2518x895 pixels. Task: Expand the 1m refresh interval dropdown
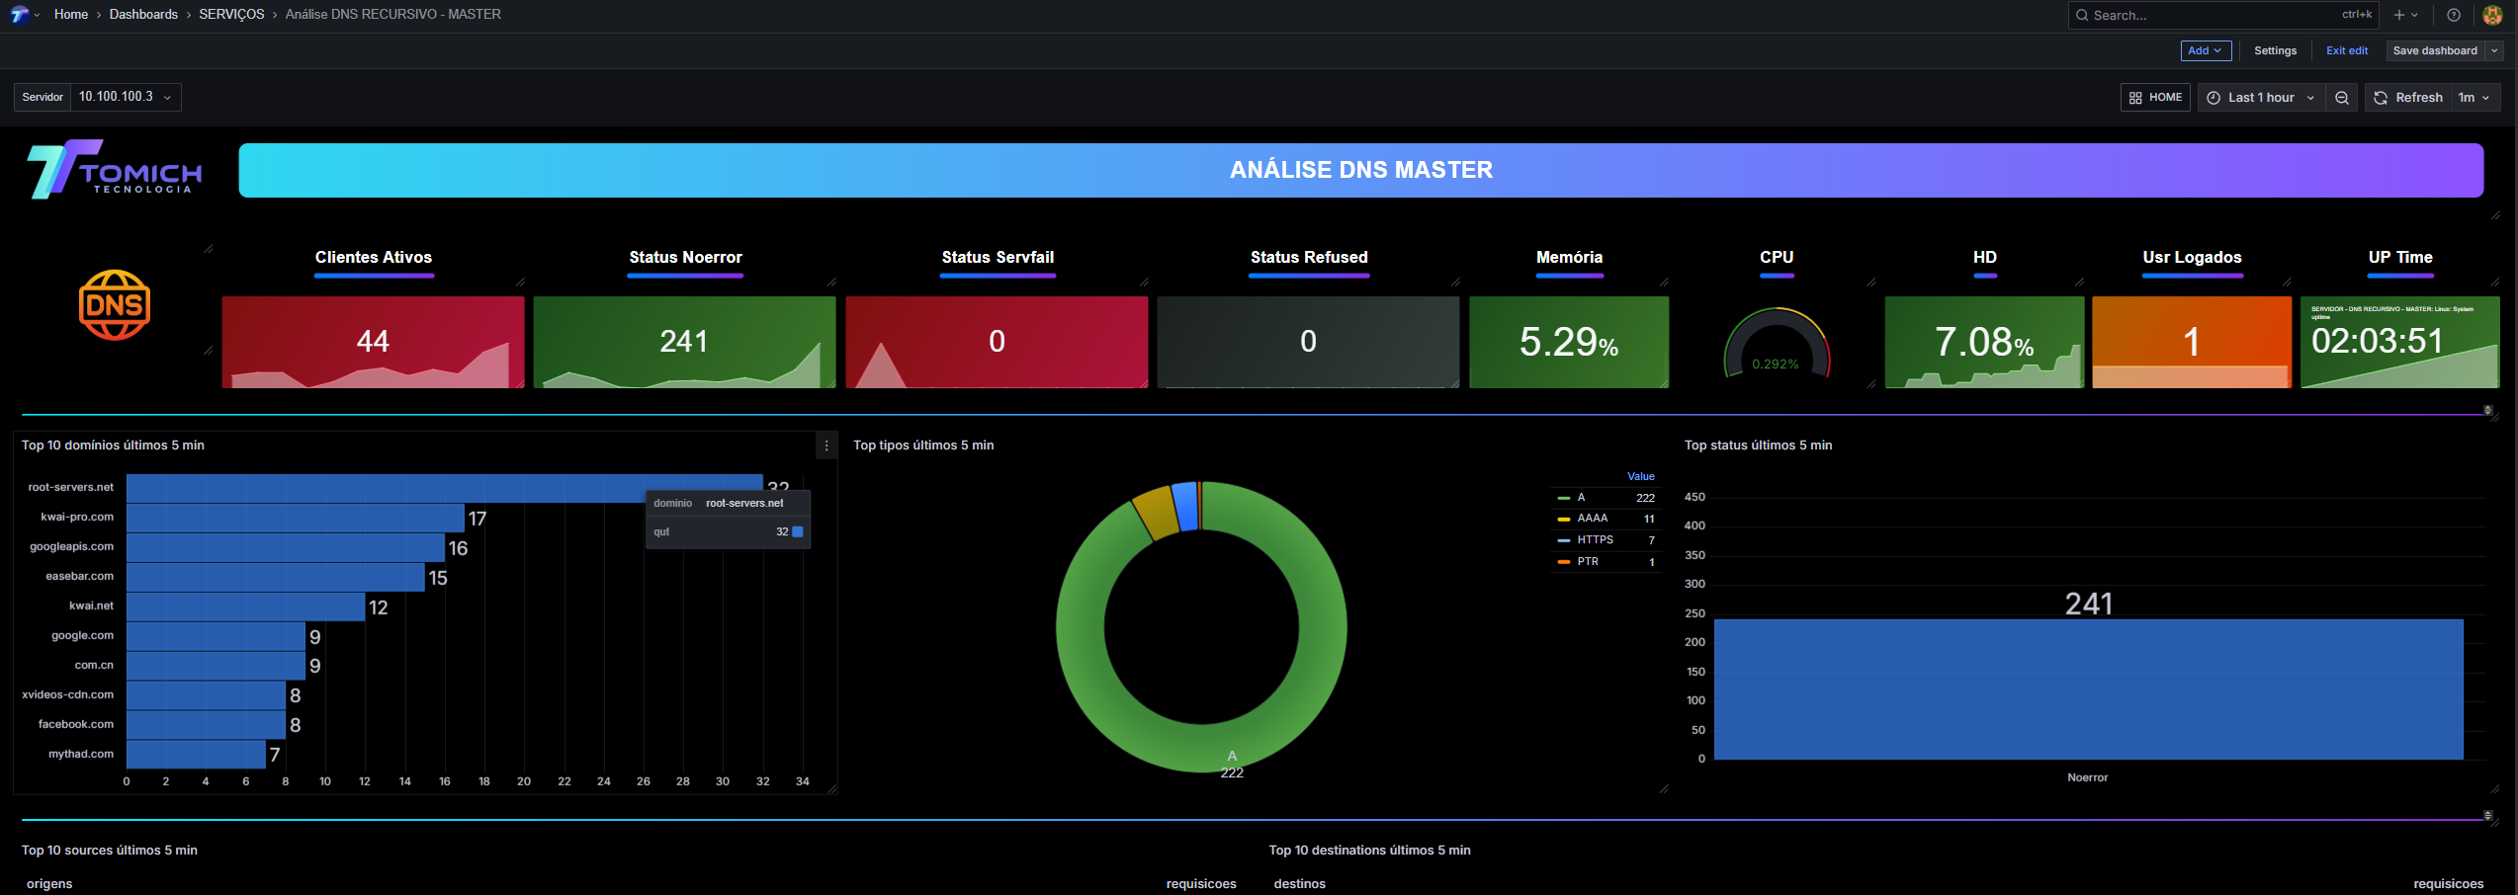click(2475, 98)
